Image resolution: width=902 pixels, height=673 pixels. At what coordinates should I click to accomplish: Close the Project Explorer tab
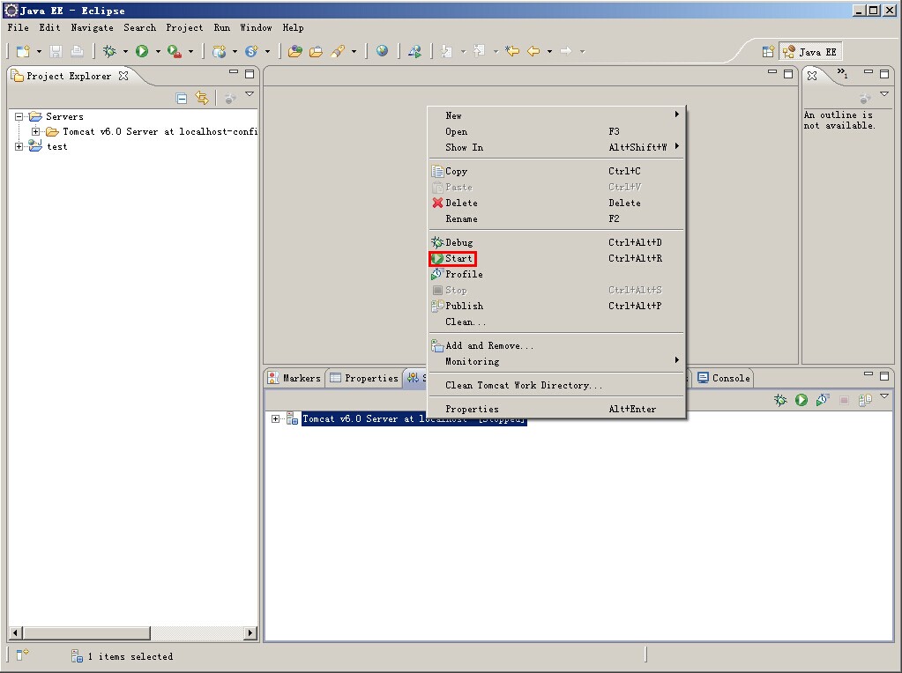click(x=123, y=75)
